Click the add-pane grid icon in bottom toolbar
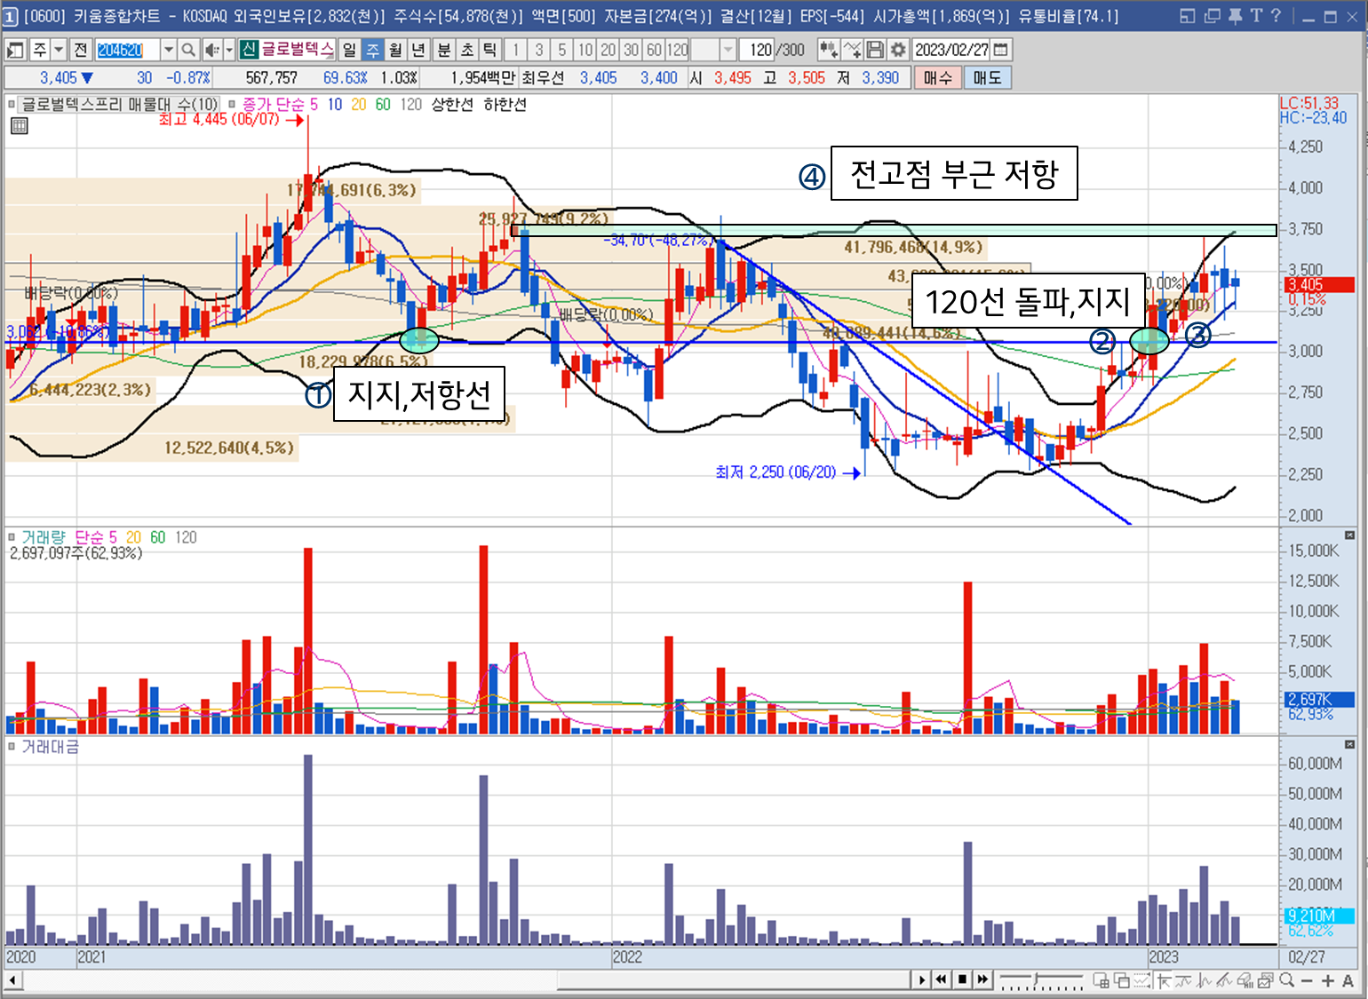This screenshot has width=1368, height=999. pos(1102,980)
